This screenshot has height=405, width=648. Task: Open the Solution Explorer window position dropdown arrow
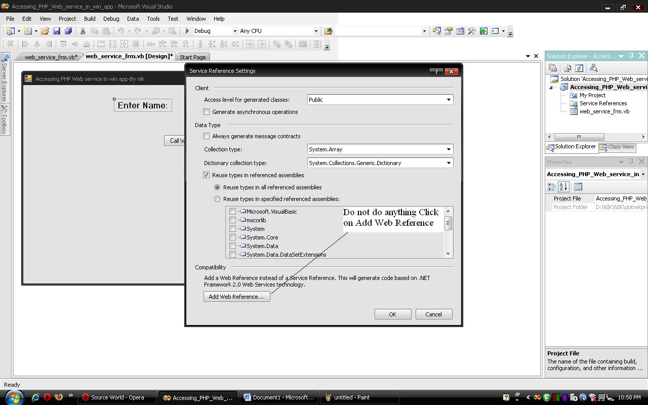tap(621, 56)
